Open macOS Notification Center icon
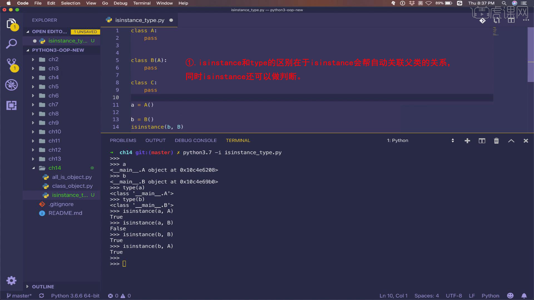Screen dimensions: 534x300 pyautogui.click(x=524, y=3)
